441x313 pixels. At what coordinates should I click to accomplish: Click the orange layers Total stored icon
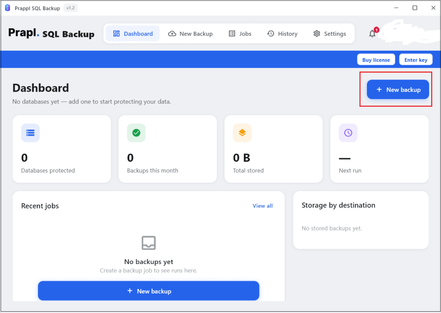(242, 133)
